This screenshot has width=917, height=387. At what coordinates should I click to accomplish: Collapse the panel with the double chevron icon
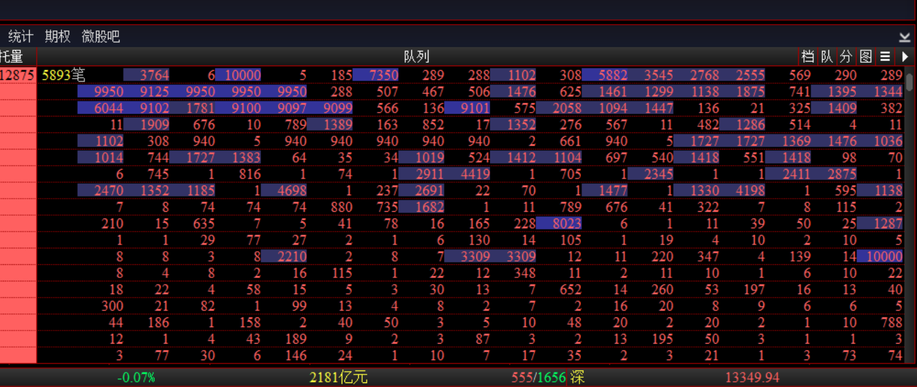click(904, 37)
